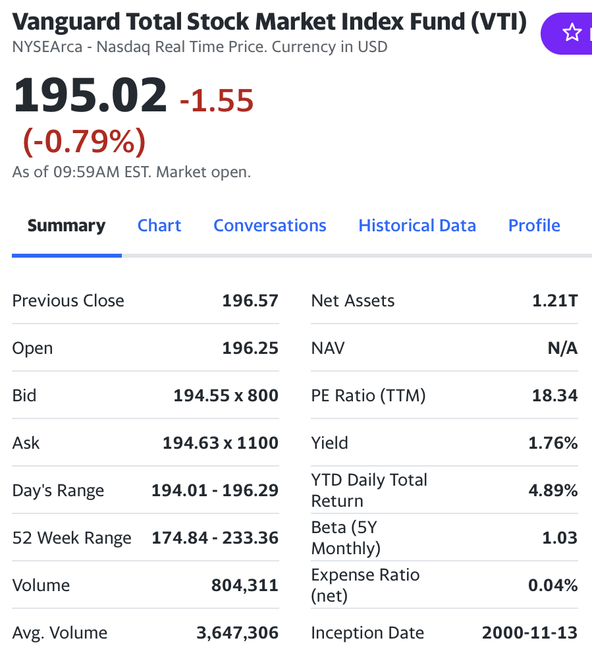The height and width of the screenshot is (657, 592).
Task: Click the Expense Ratio (net) label
Action: pos(365,585)
